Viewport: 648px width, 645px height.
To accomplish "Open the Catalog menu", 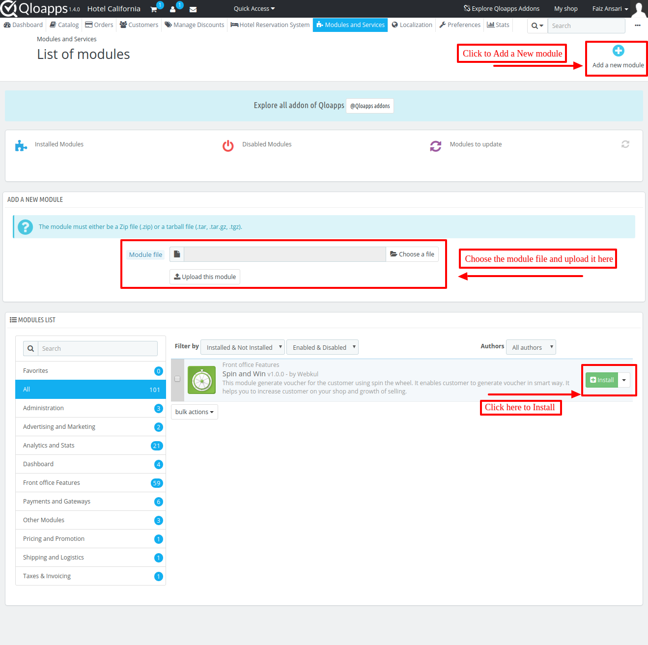I will [x=64, y=25].
